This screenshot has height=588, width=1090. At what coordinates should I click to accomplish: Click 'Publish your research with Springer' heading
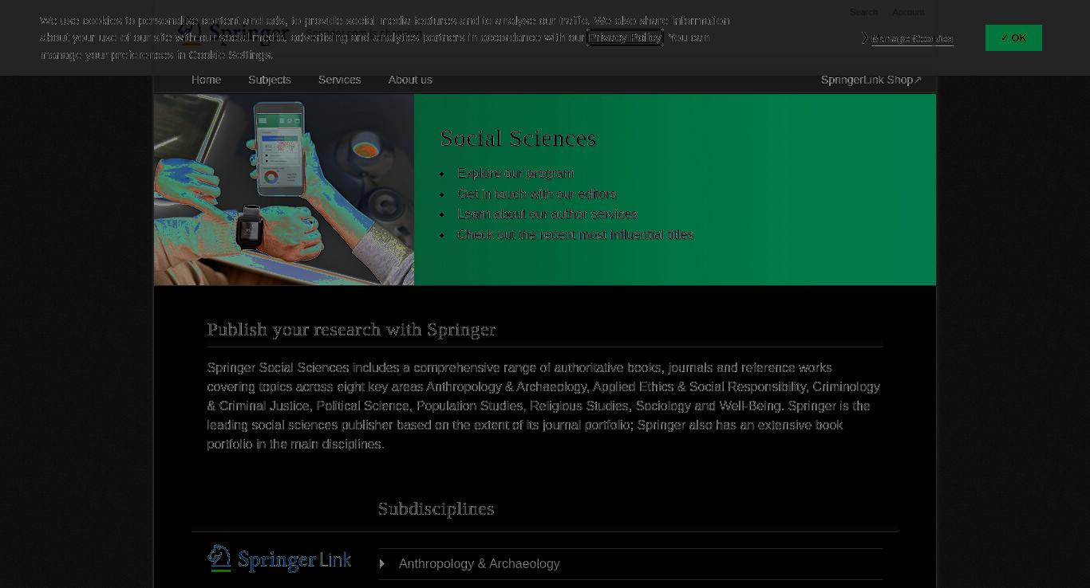pyautogui.click(x=351, y=330)
